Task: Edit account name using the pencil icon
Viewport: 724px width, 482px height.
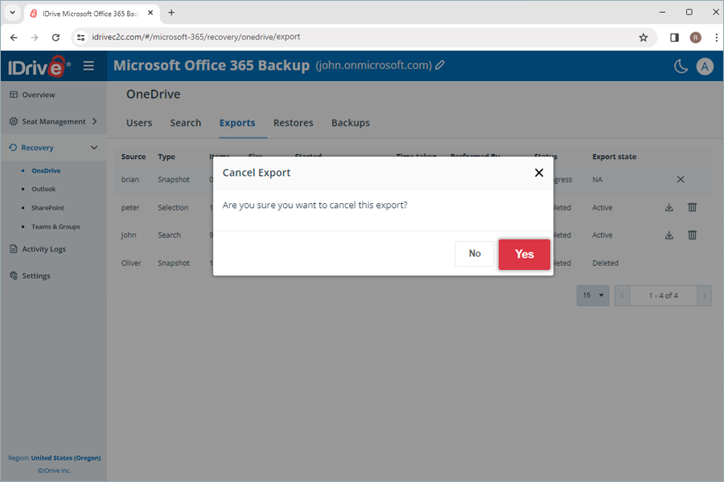Action: point(439,65)
